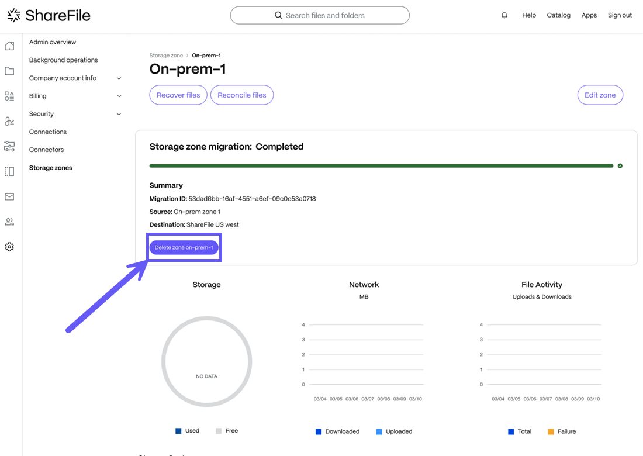The height and width of the screenshot is (456, 643).
Task: Open the notifications bell
Action: pyautogui.click(x=504, y=15)
